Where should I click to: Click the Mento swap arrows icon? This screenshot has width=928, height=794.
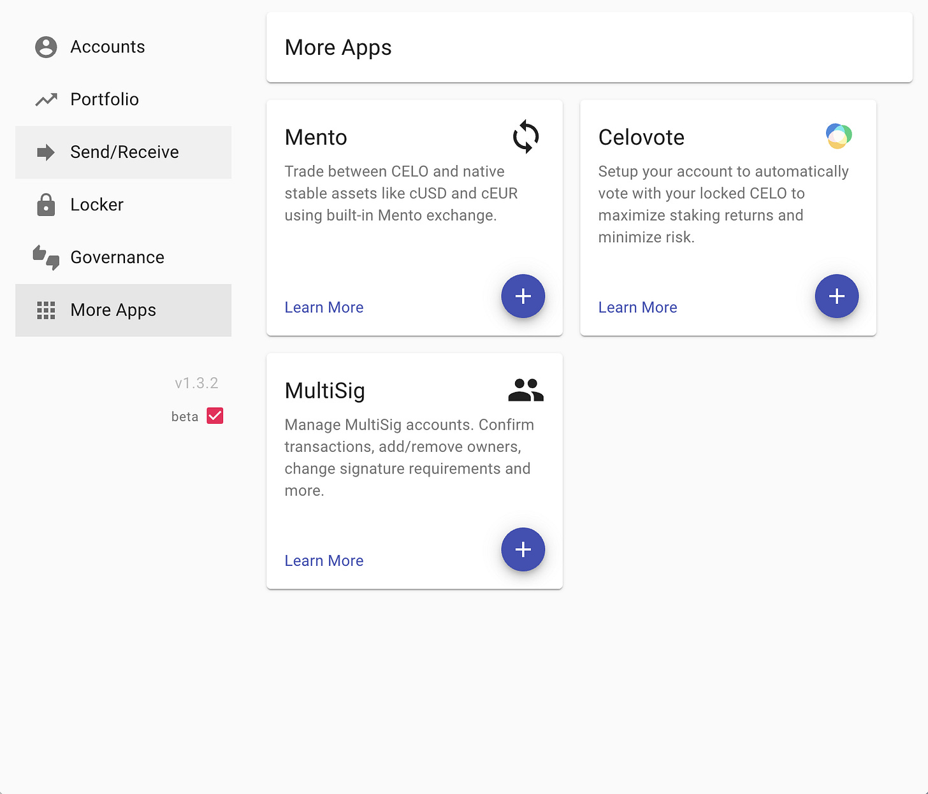pyautogui.click(x=526, y=136)
